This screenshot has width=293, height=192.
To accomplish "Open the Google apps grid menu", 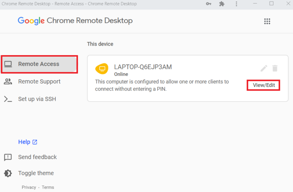I will 267,21.
